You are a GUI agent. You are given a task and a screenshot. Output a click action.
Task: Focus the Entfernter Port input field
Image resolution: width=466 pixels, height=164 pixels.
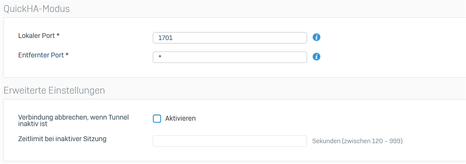tap(230, 57)
